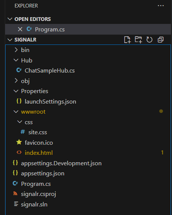
Task: Click the EXPLORER panel title
Action: [26, 6]
